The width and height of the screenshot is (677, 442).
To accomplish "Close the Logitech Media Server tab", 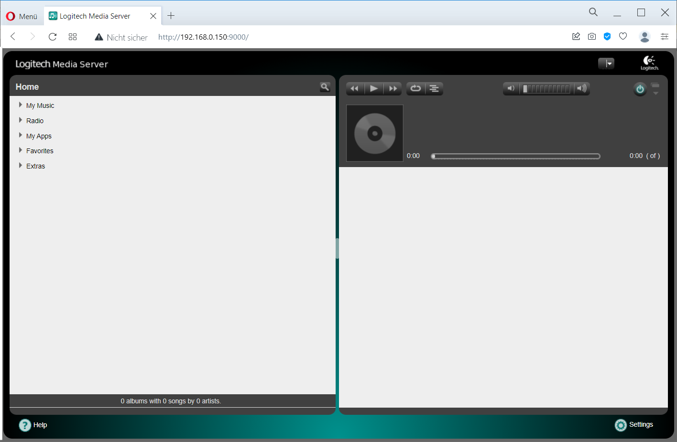I will coord(153,16).
